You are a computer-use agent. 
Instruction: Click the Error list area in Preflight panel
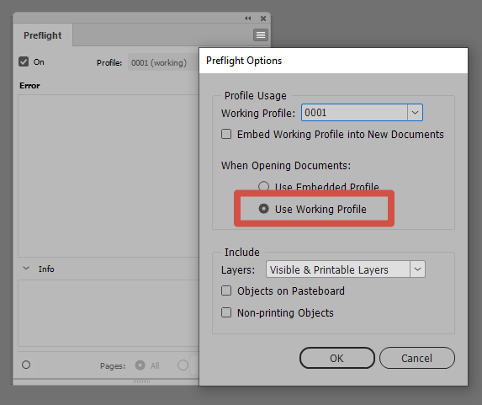109,176
